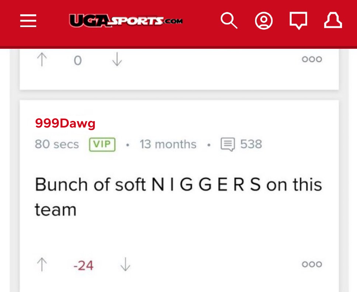Viewport: 357px width, 292px height.
Task: Go to the UGASports.com home logo
Action: (x=126, y=21)
